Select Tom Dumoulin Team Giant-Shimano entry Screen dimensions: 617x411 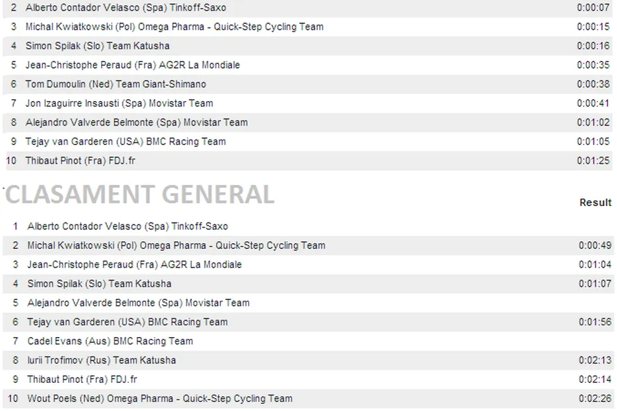(x=115, y=84)
